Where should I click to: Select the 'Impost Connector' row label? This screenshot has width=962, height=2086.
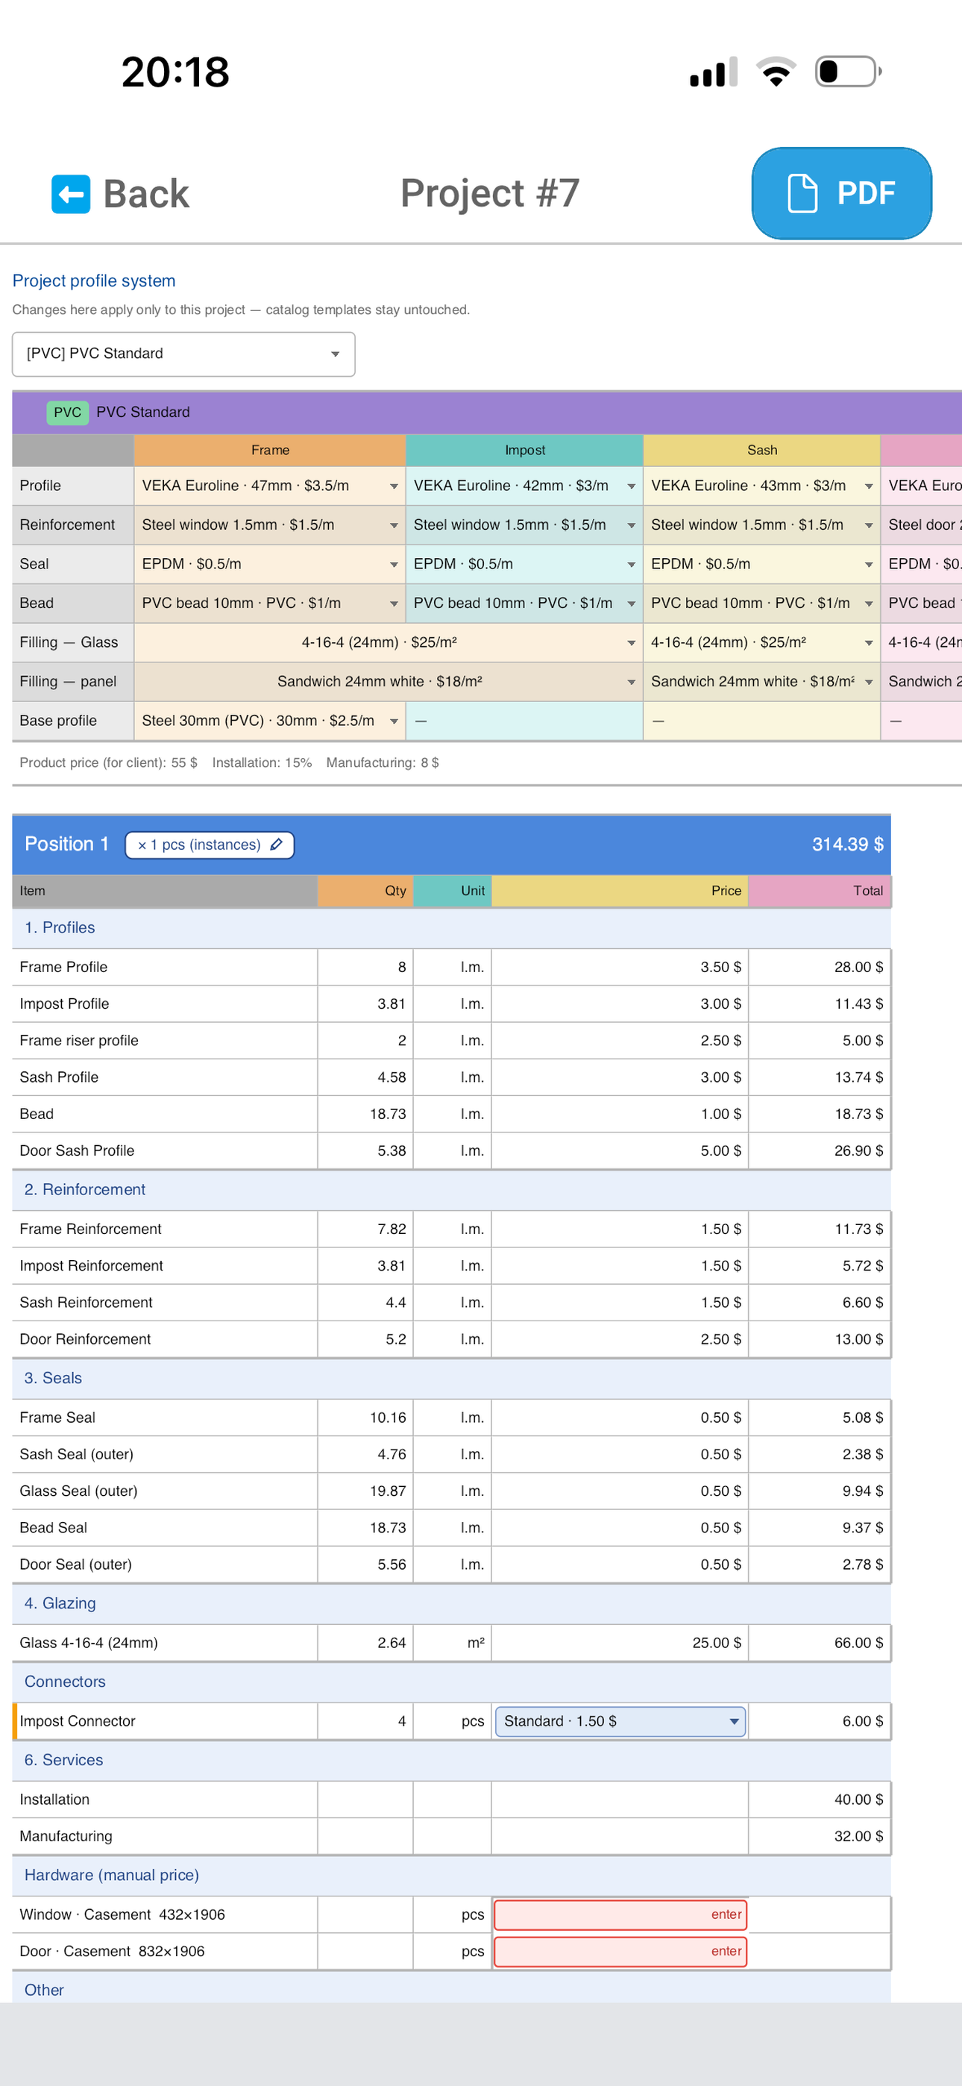click(77, 1720)
